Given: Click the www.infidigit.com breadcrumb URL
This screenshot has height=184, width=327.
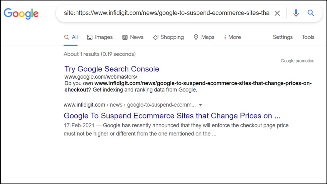Looking at the screenshot, I should pos(84,105).
